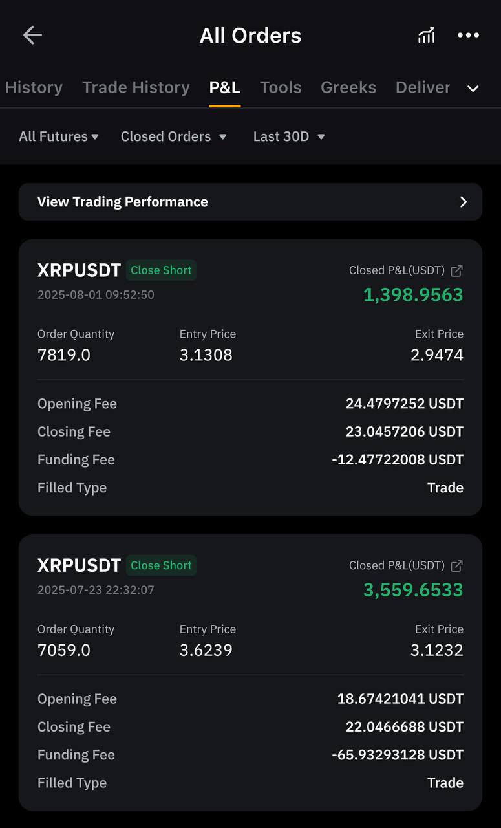Image resolution: width=501 pixels, height=828 pixels.
Task: Expand the tab list chevron
Action: (473, 88)
